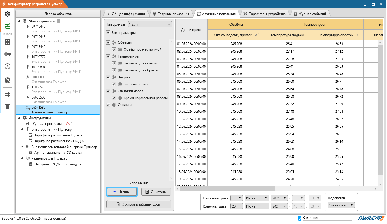Open the Параметры устройства tab
Image resolution: width=387 pixels, height=224 pixels.
[264, 14]
